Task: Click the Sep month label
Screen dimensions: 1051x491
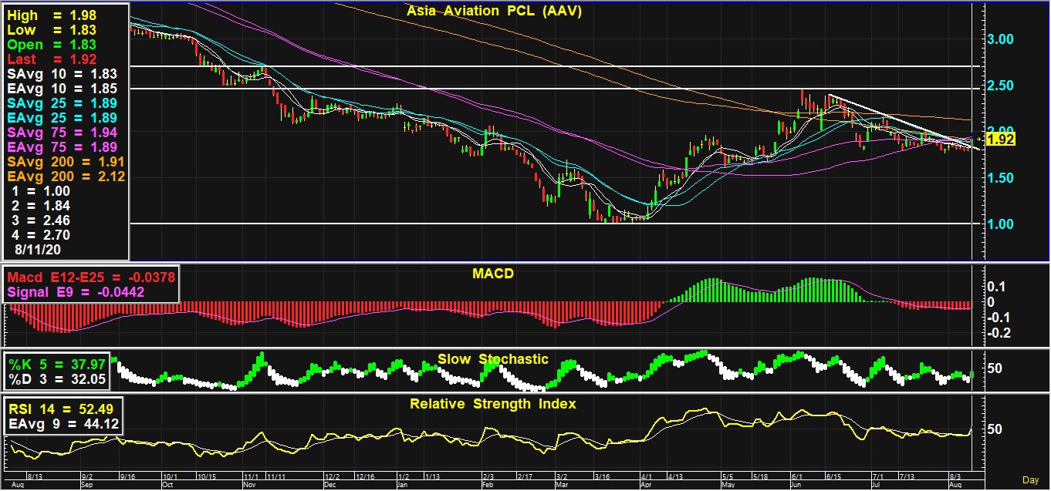Action: tap(86, 486)
